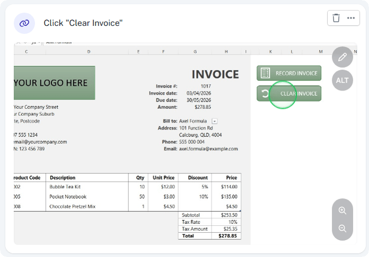Click Your Company Street address line
Image resolution: width=369 pixels, height=257 pixels.
(x=36, y=107)
